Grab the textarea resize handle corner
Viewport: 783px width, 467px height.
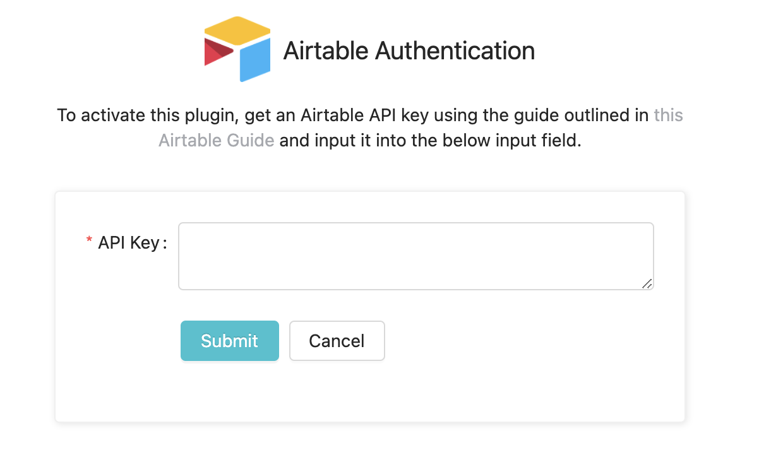(647, 284)
